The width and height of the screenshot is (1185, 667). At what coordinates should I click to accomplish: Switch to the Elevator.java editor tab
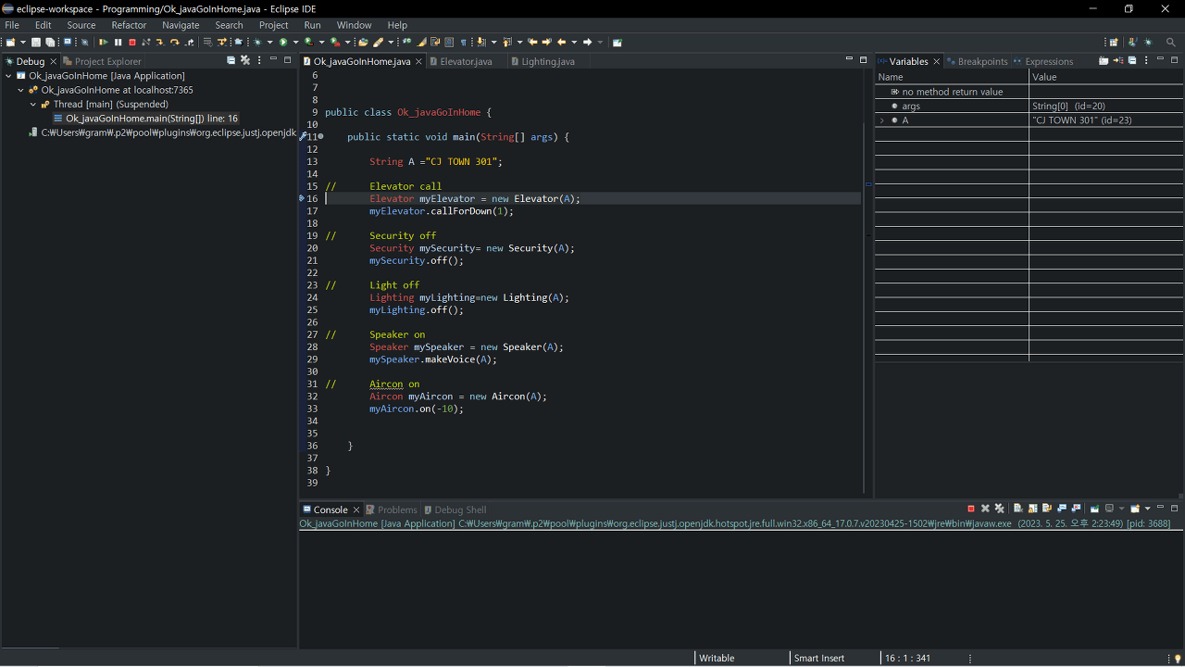[x=466, y=61]
